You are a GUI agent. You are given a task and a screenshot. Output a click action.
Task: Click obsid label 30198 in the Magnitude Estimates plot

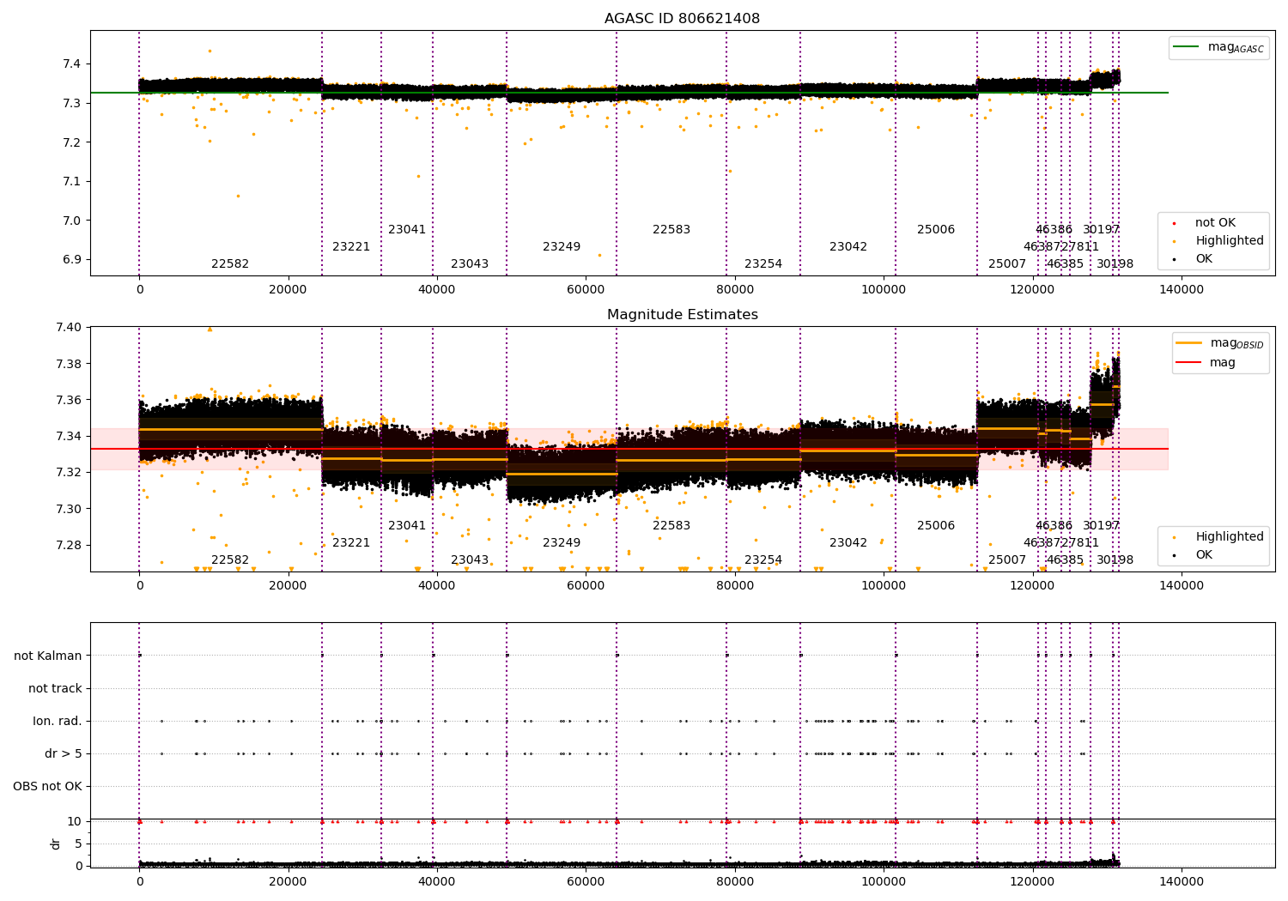click(x=1115, y=560)
